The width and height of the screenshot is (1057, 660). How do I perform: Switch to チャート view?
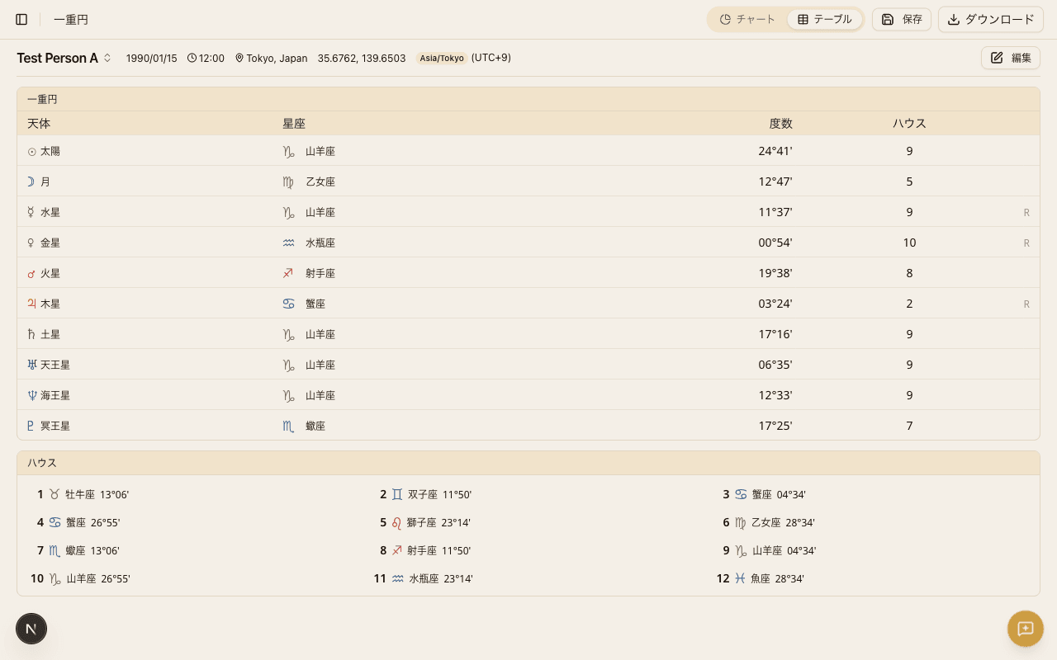coord(747,19)
